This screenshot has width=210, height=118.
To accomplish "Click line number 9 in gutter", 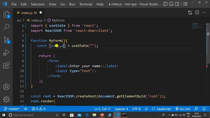I will [x=23, y=66].
